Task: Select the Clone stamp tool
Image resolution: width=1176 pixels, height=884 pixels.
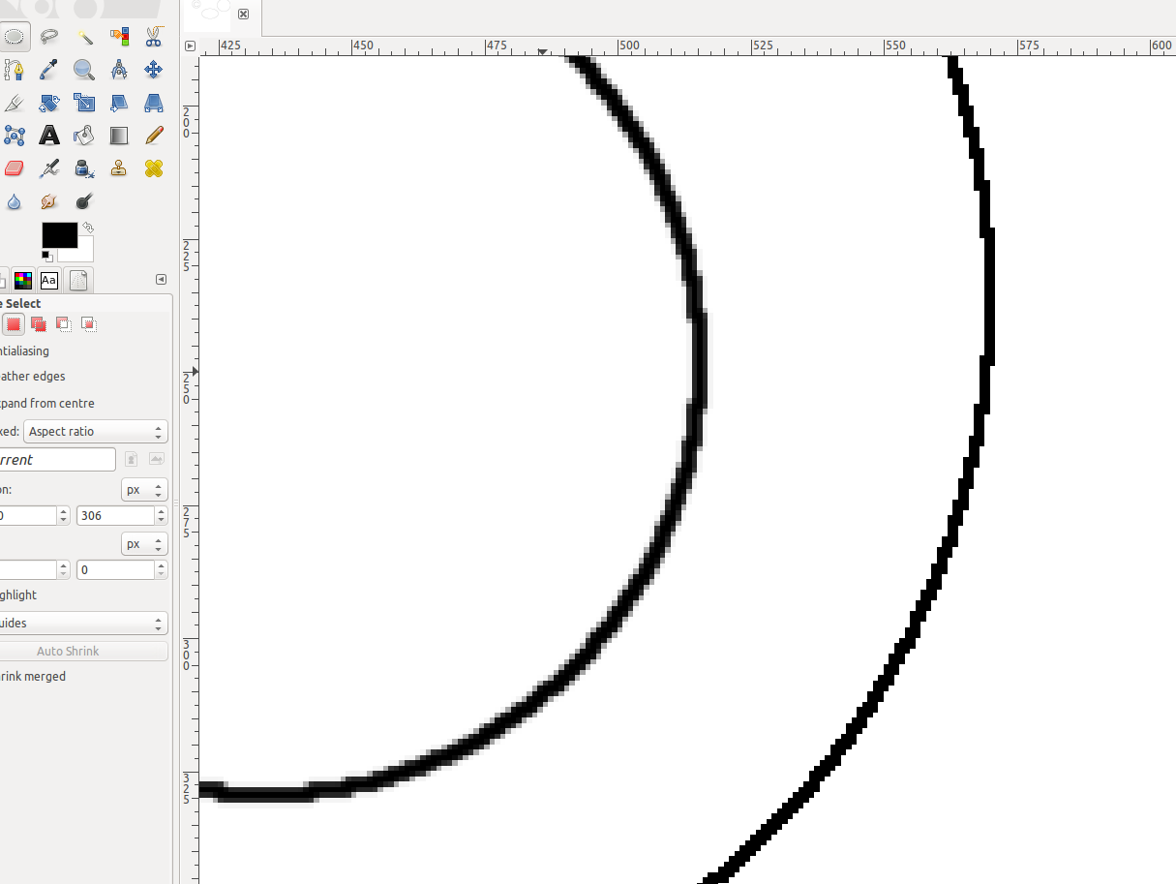Action: coord(118,168)
